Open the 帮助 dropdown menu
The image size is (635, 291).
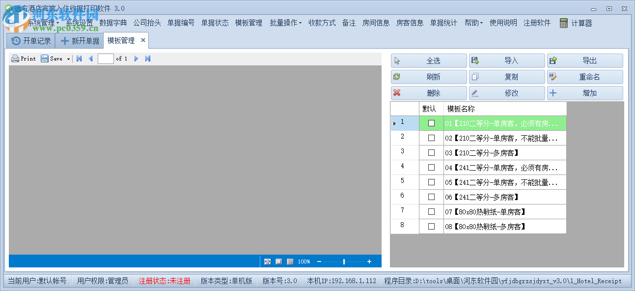(473, 23)
